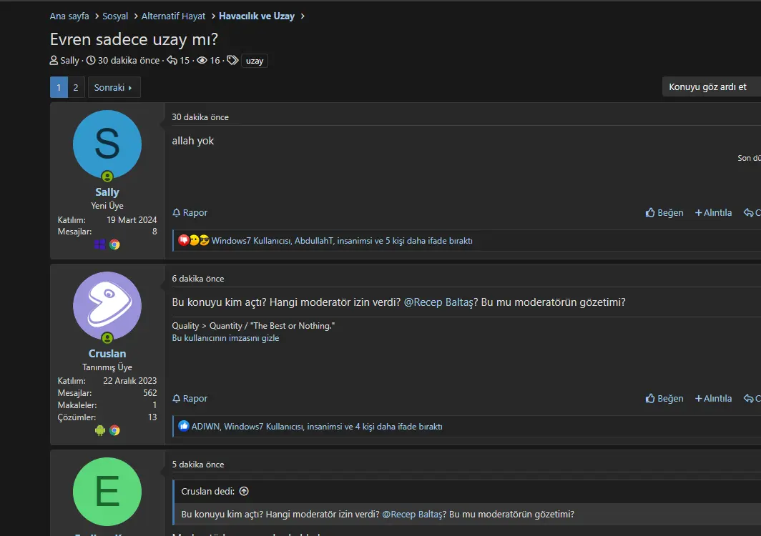
Task: Open Sally's S avatar
Action: tap(107, 144)
